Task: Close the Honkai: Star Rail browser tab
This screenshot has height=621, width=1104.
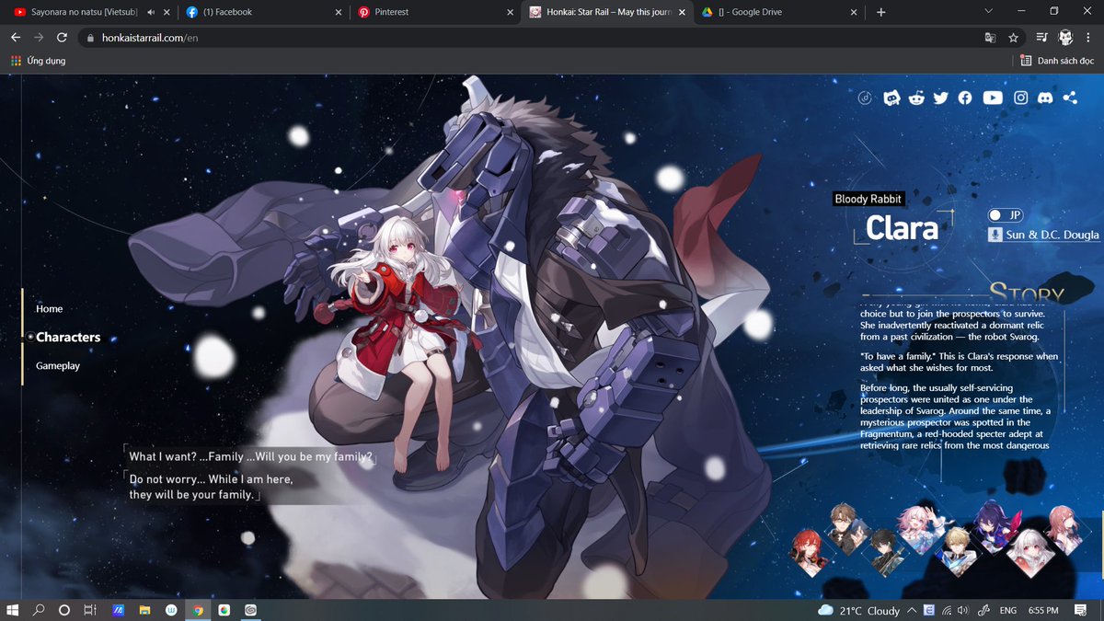Action: 682,12
